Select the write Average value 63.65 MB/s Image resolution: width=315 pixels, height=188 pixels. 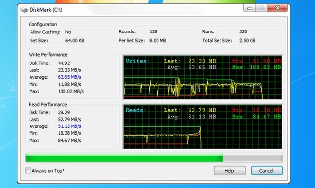click(x=69, y=77)
